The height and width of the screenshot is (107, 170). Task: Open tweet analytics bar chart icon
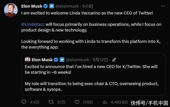(x=105, y=102)
